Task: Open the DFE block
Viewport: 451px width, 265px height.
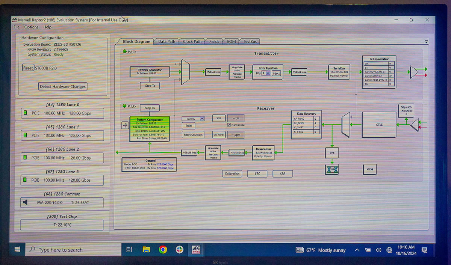Action: tap(332, 153)
